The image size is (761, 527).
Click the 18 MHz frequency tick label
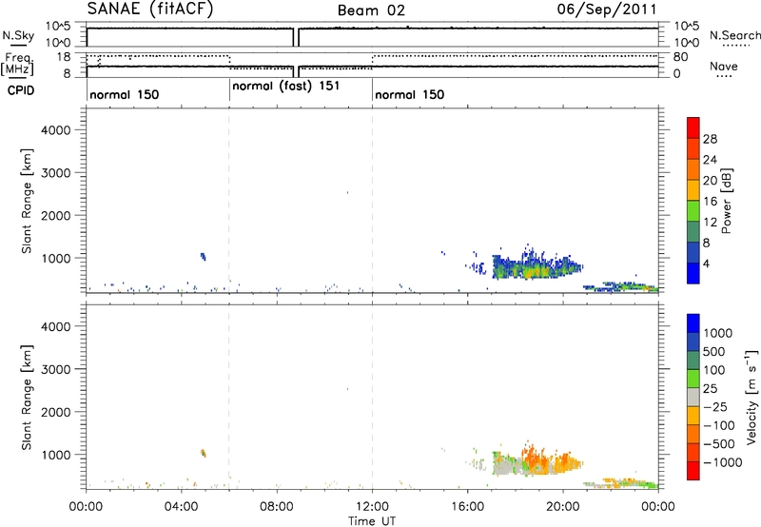pyautogui.click(x=63, y=57)
